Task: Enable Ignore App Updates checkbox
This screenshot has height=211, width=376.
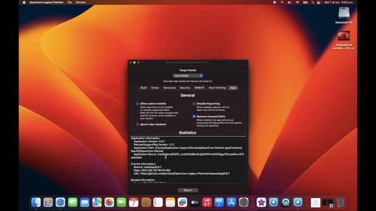Action: tap(137, 124)
